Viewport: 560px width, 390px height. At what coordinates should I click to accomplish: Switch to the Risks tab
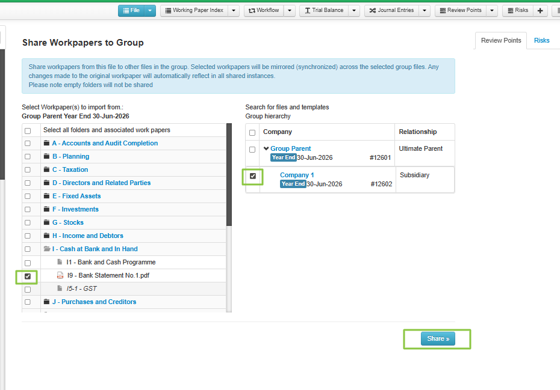coord(541,40)
